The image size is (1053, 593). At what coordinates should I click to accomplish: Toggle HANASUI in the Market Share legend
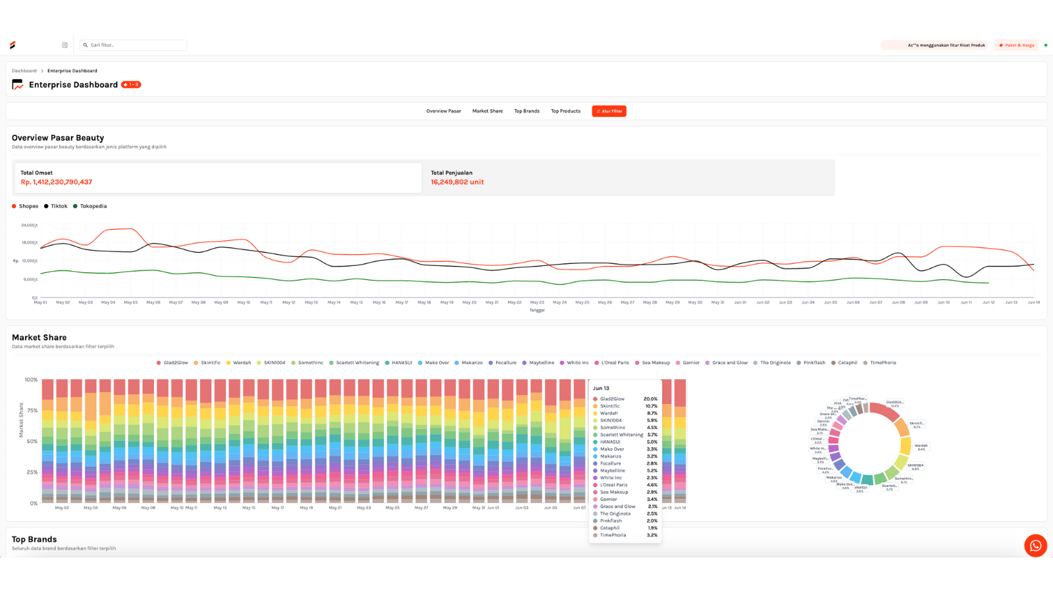[x=399, y=363]
